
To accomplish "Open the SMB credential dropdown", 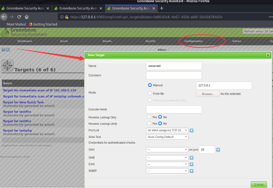I will [x=167, y=158].
